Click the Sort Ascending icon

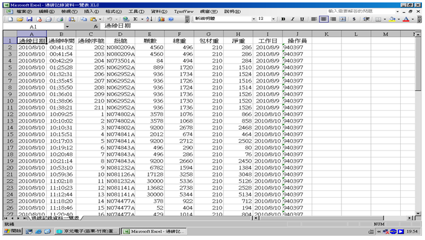149,19
